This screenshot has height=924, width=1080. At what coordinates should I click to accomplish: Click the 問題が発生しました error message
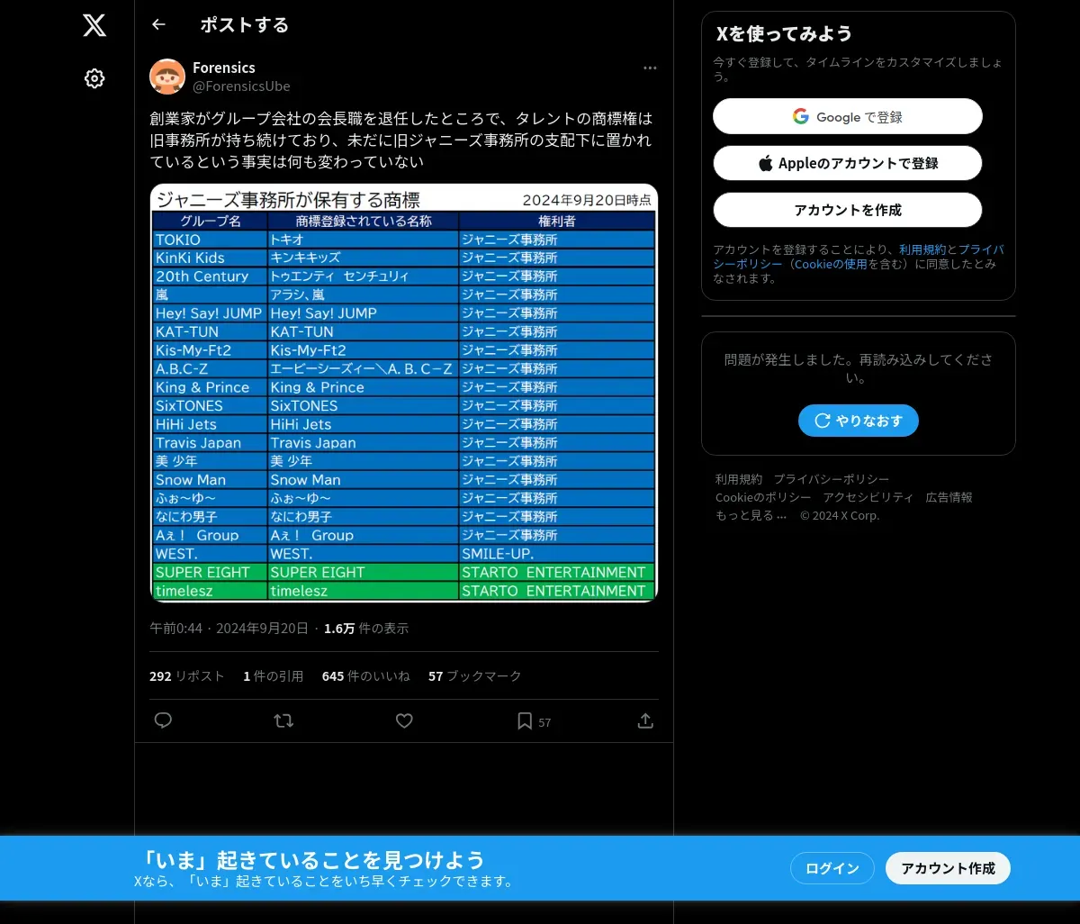859,369
